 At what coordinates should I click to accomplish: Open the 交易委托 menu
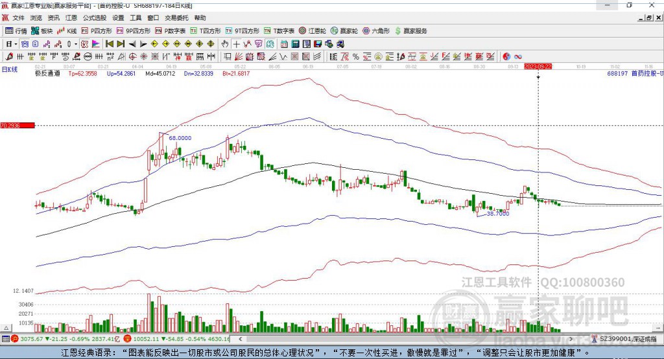(176, 17)
